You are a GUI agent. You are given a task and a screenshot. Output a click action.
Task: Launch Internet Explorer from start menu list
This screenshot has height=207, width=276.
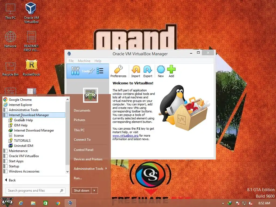point(20,105)
